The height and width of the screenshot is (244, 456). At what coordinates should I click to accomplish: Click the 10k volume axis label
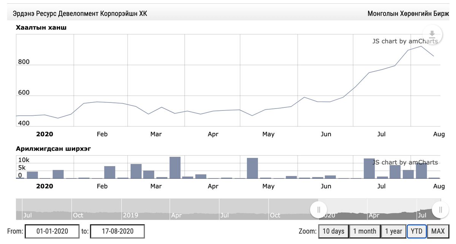[23, 160]
